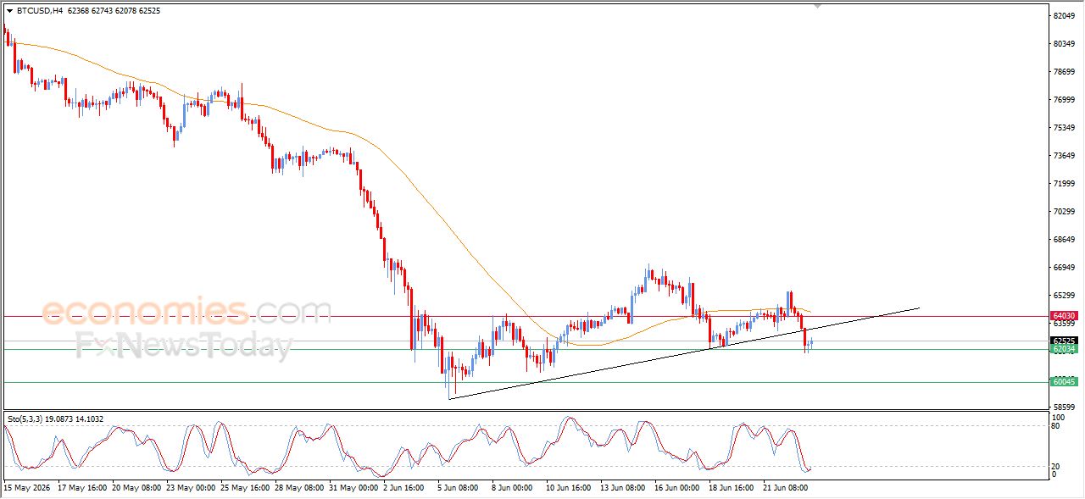Click the 17 May 16:00 time label
The image size is (1085, 499).
[x=82, y=488]
